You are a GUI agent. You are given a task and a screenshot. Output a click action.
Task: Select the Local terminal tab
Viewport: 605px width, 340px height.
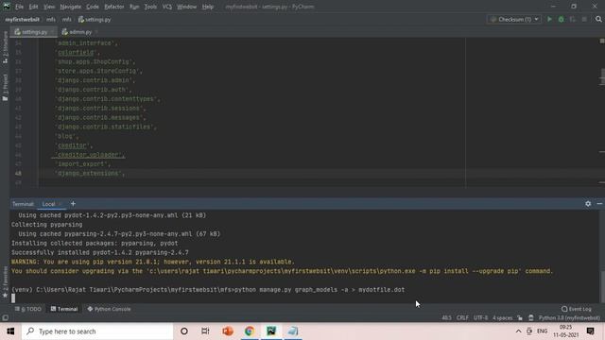point(49,204)
